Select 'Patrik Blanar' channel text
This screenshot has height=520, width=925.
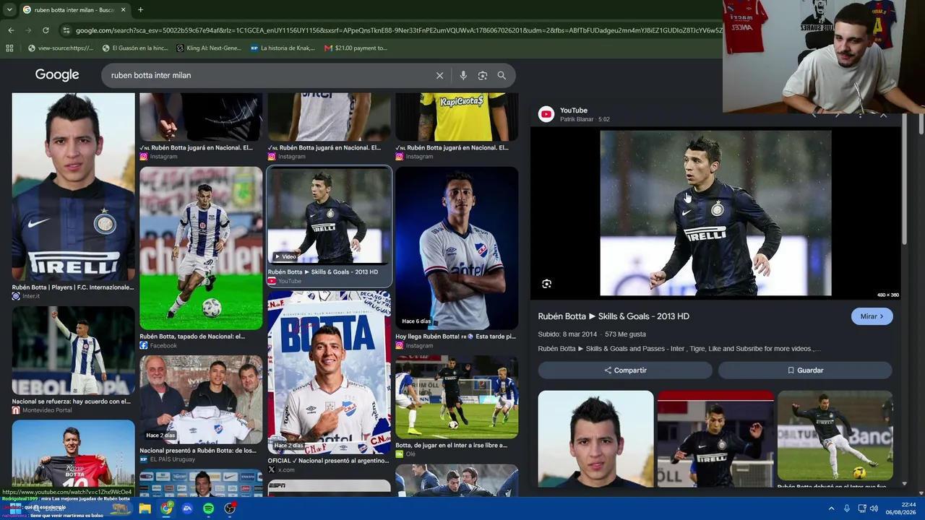pyautogui.click(x=577, y=119)
